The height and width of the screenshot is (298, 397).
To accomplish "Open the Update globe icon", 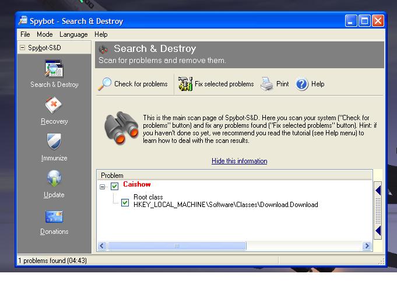I will coord(54,179).
